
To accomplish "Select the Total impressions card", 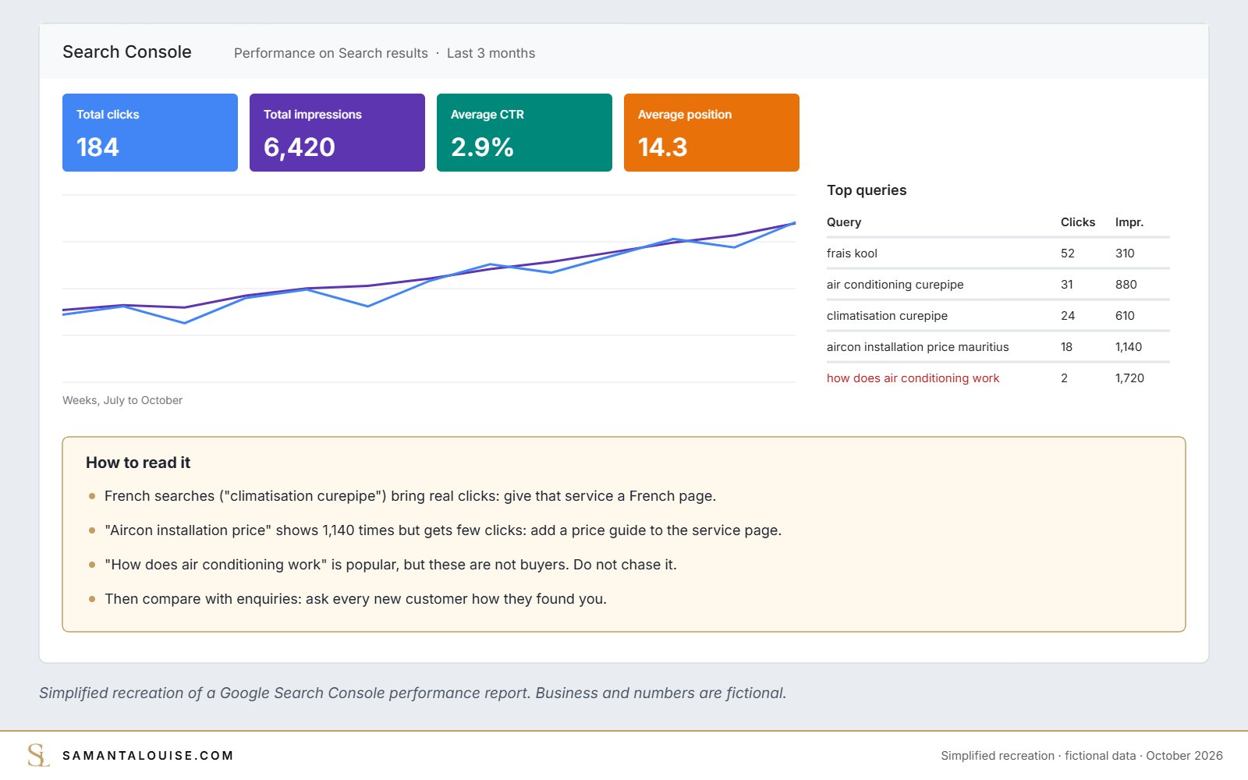I will 337,133.
